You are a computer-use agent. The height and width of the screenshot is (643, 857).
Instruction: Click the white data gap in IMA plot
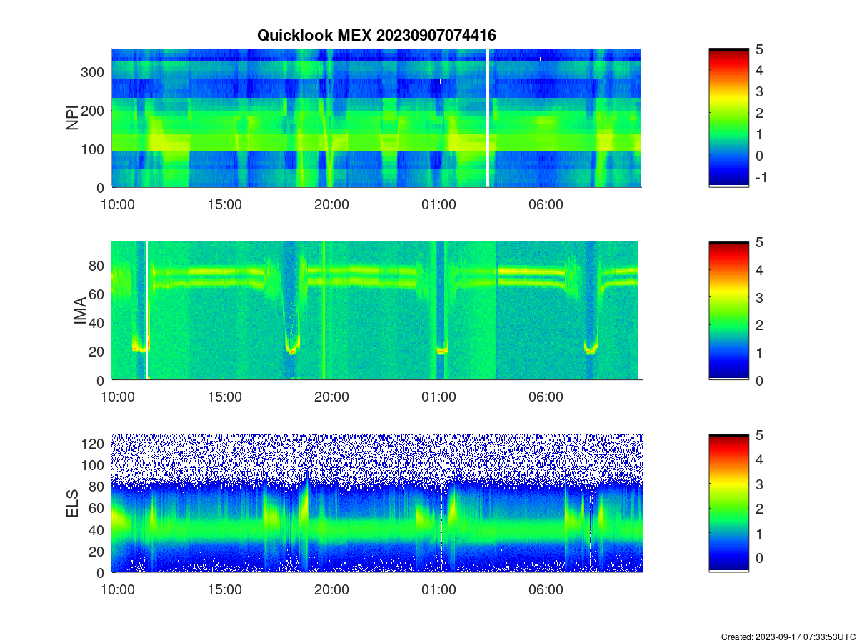click(x=146, y=311)
